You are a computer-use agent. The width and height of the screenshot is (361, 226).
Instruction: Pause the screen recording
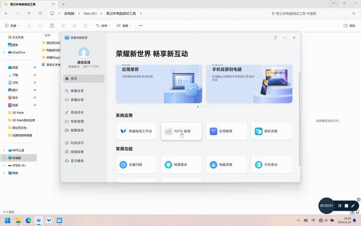coord(340,206)
